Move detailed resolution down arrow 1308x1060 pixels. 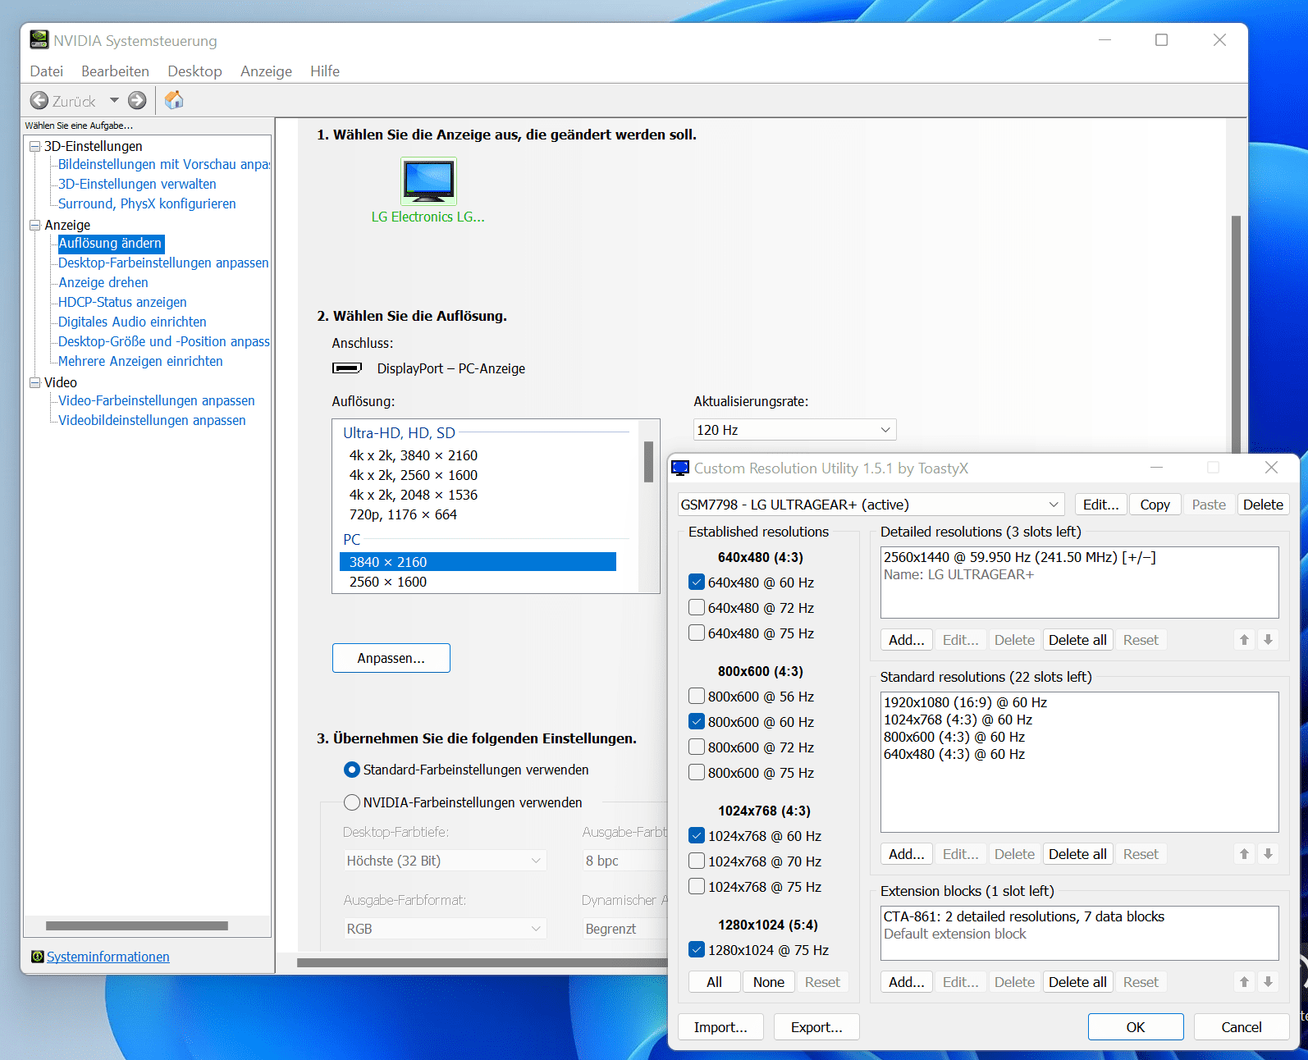(1268, 640)
